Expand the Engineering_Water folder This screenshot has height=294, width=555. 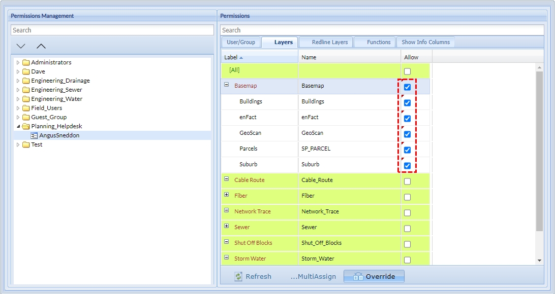click(18, 99)
